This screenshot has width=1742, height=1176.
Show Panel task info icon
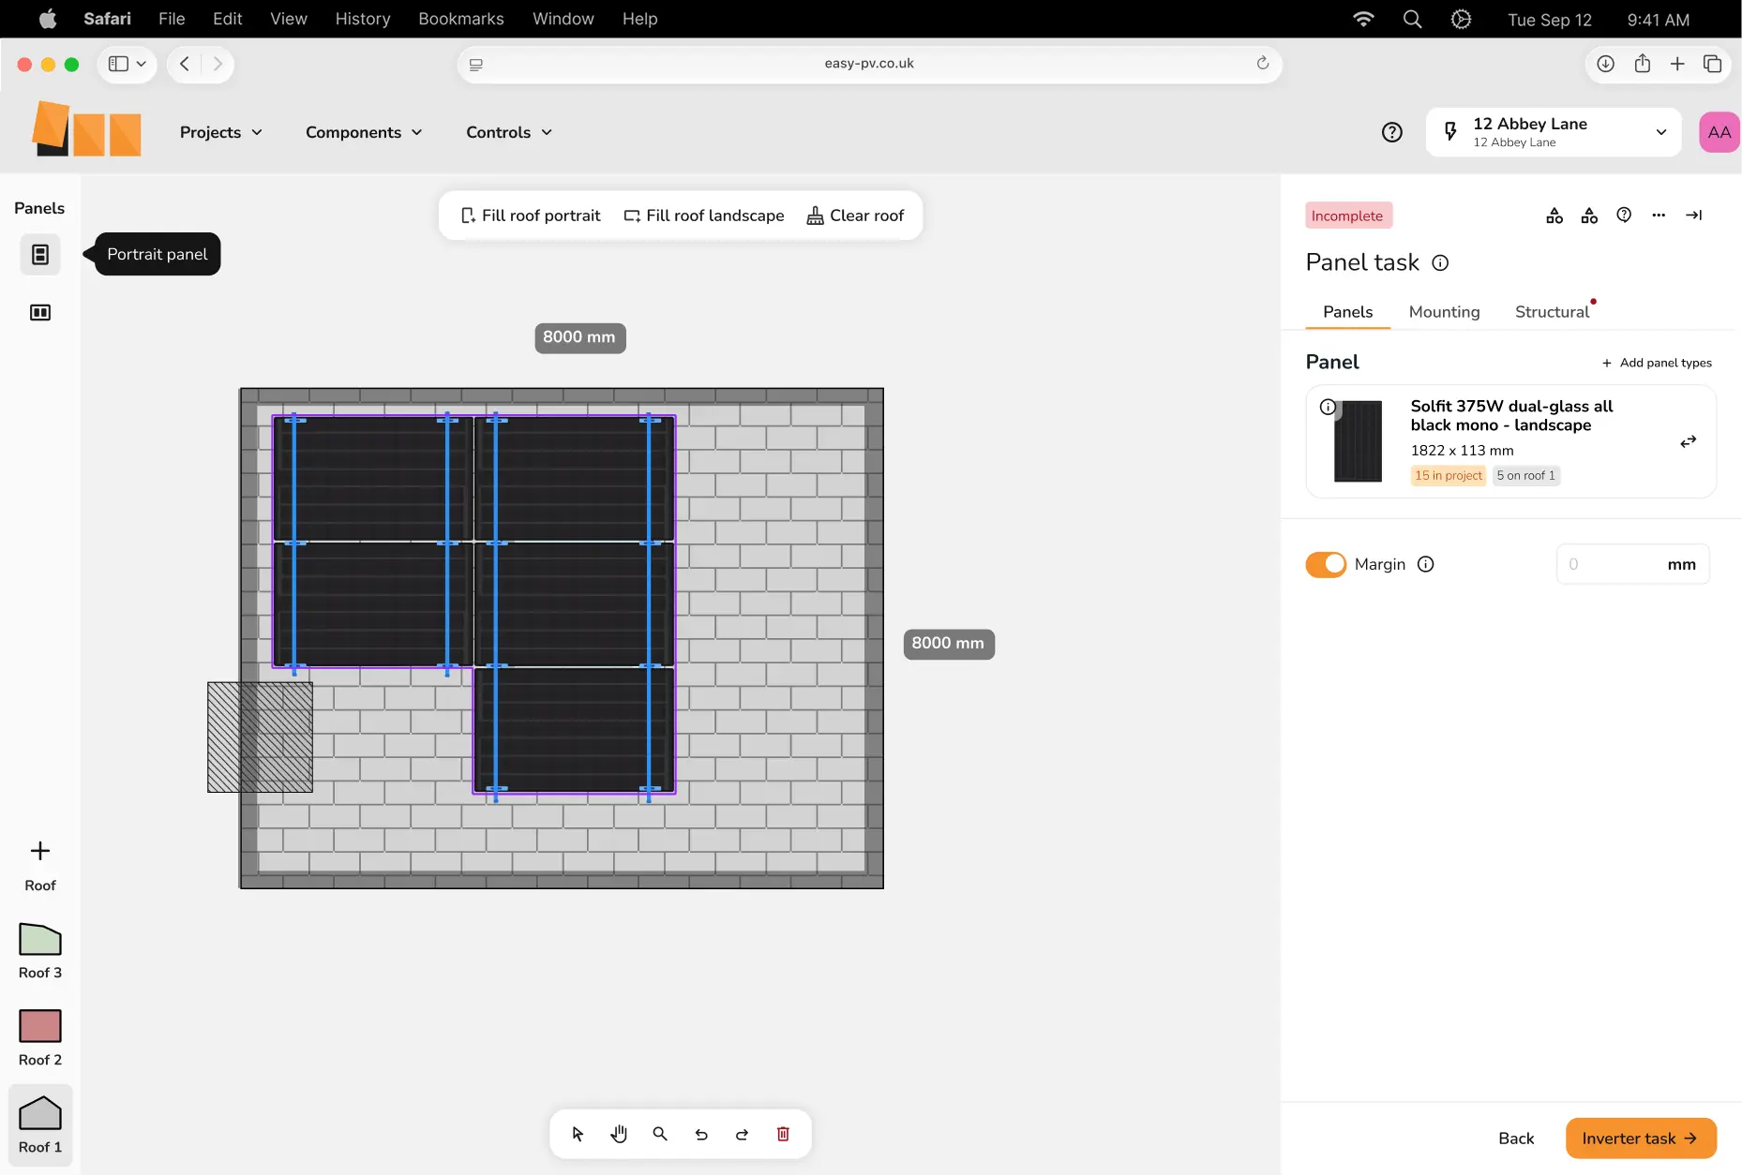pyautogui.click(x=1440, y=263)
